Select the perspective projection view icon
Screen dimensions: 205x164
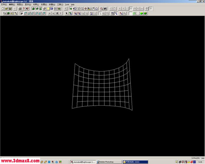[22, 13]
